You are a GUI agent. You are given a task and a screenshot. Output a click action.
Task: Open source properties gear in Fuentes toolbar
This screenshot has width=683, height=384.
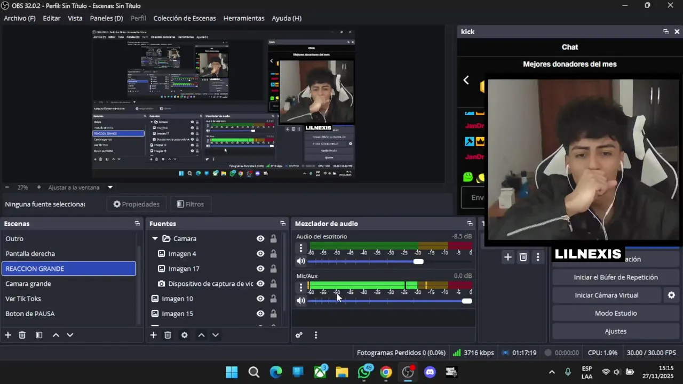click(x=184, y=335)
